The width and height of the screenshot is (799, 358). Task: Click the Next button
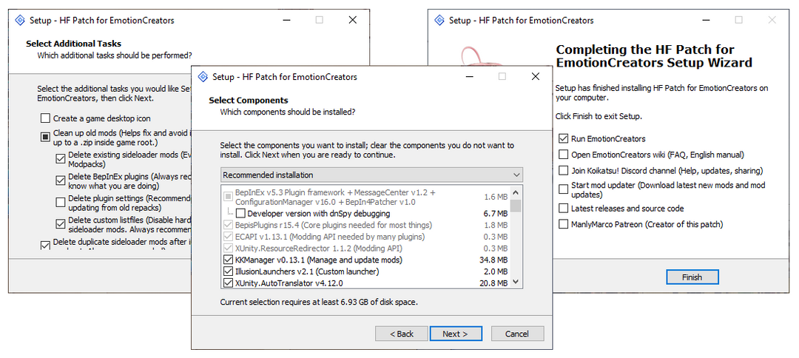[x=455, y=334]
